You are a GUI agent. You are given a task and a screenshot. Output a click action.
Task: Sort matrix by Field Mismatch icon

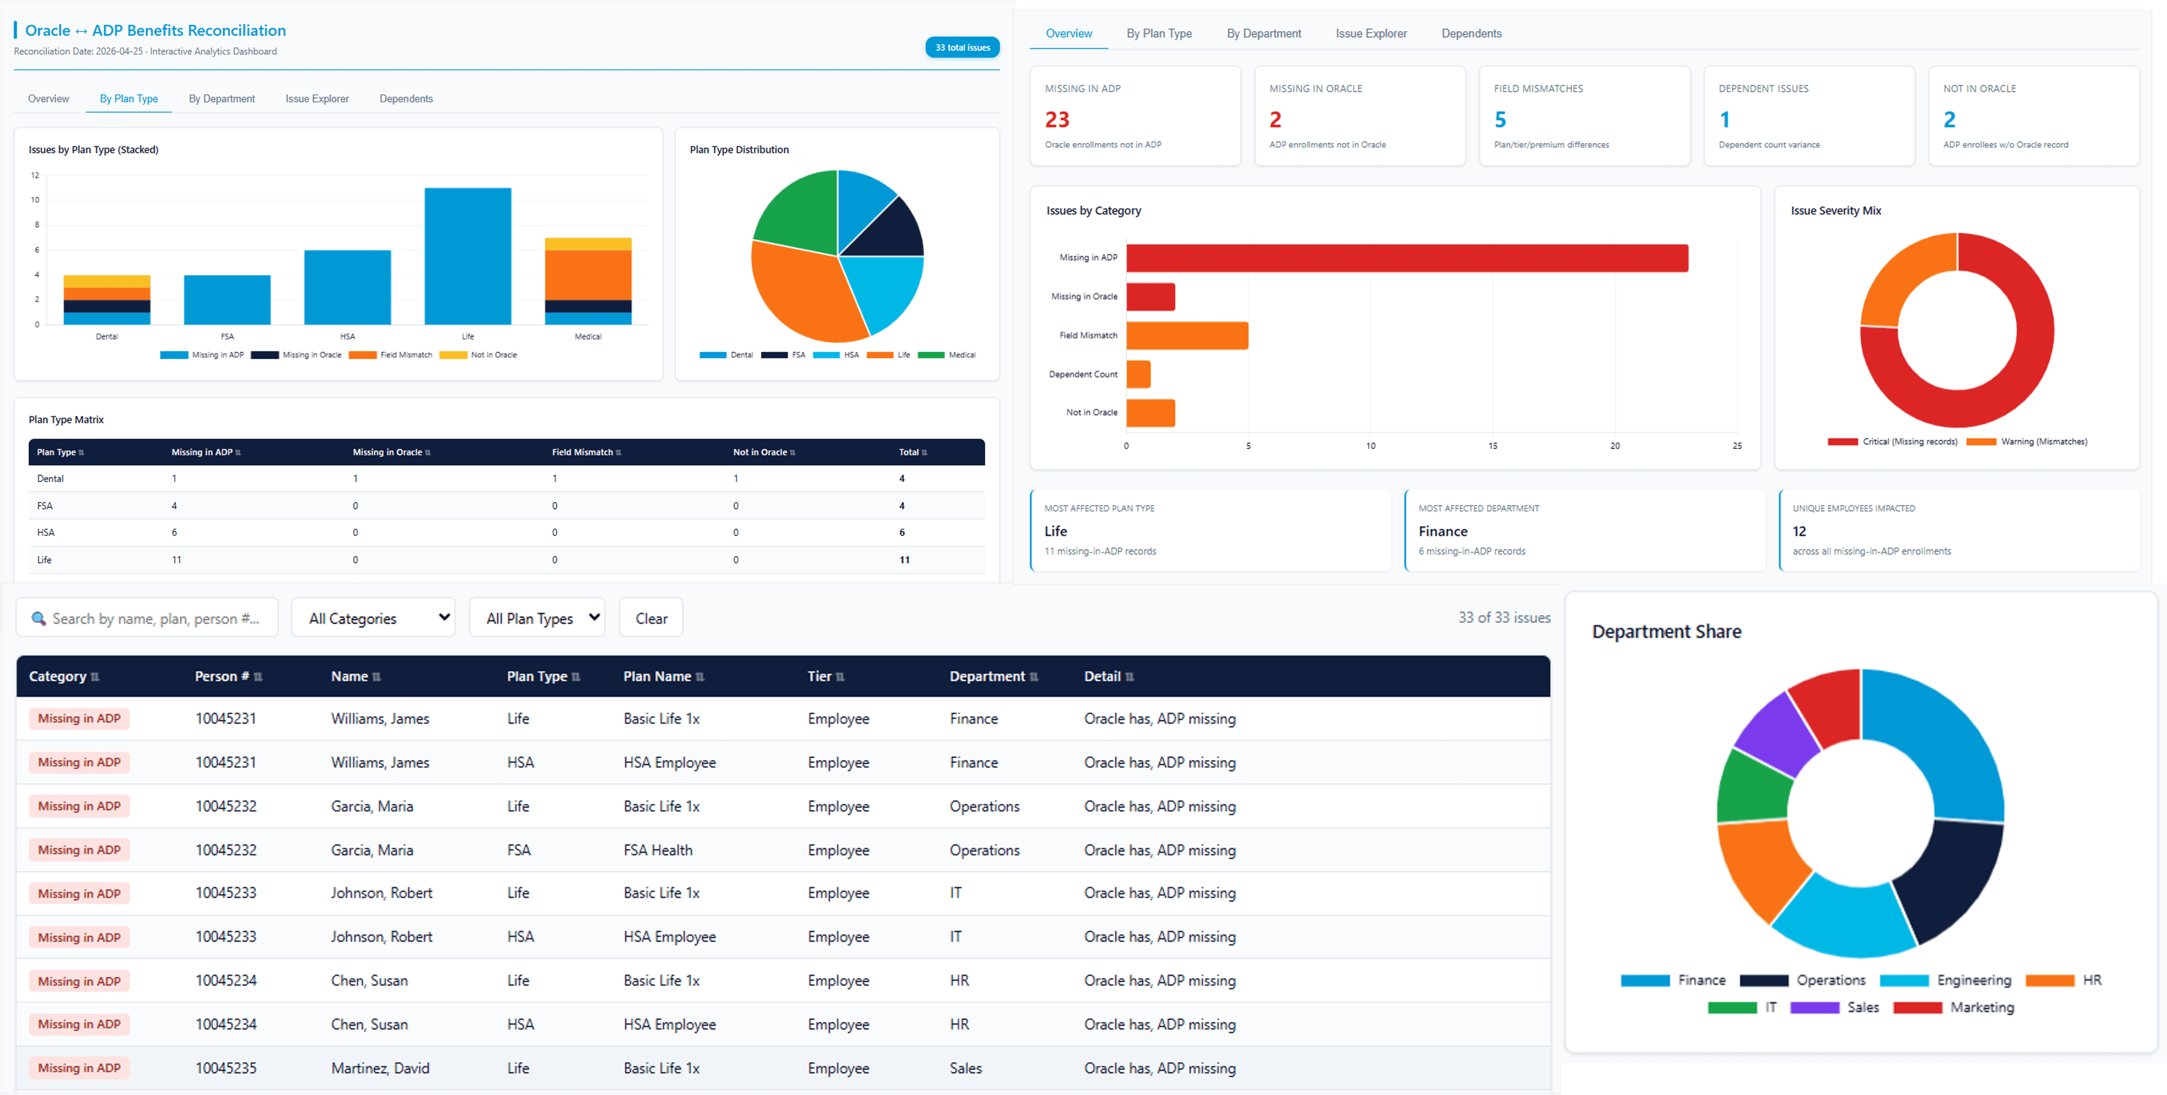(x=619, y=452)
